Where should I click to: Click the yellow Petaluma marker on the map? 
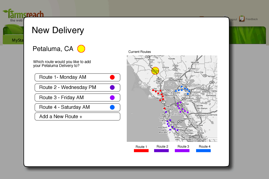155,71
